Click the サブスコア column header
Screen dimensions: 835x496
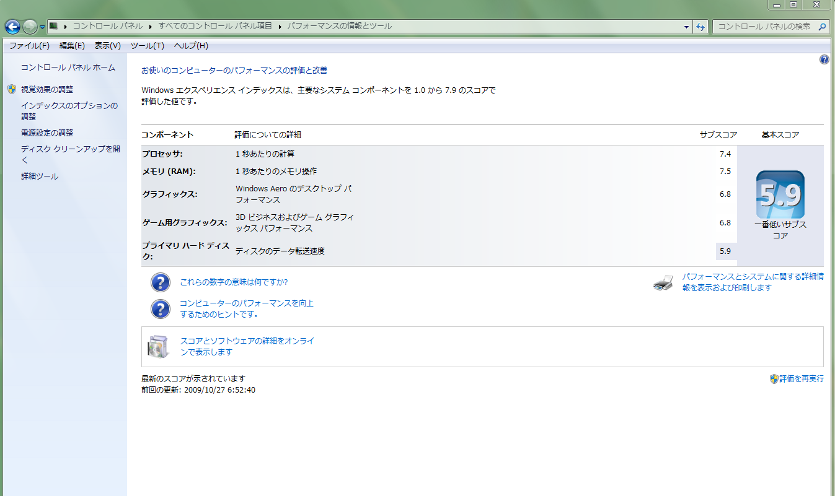coord(718,134)
